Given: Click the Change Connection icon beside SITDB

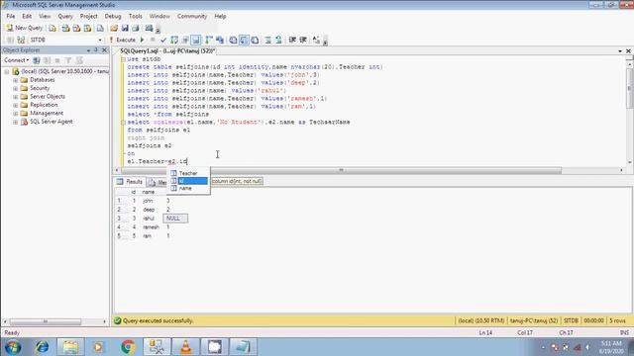Looking at the screenshot, I should (21, 40).
